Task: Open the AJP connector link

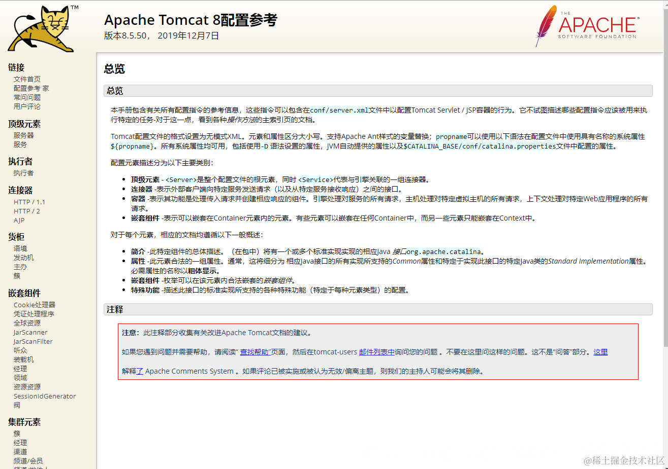Action: (x=19, y=220)
